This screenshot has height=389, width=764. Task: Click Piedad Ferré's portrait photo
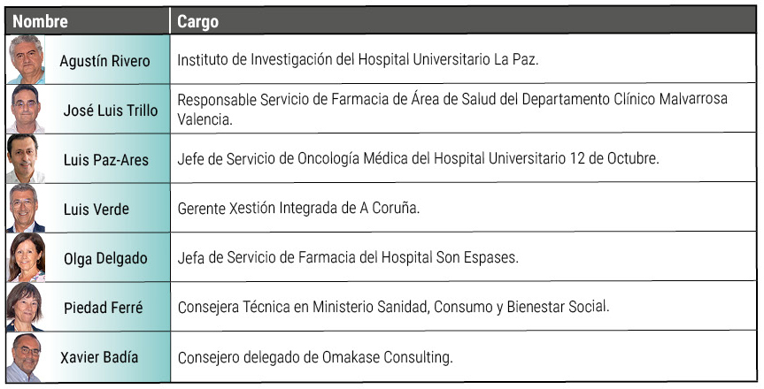(x=26, y=307)
